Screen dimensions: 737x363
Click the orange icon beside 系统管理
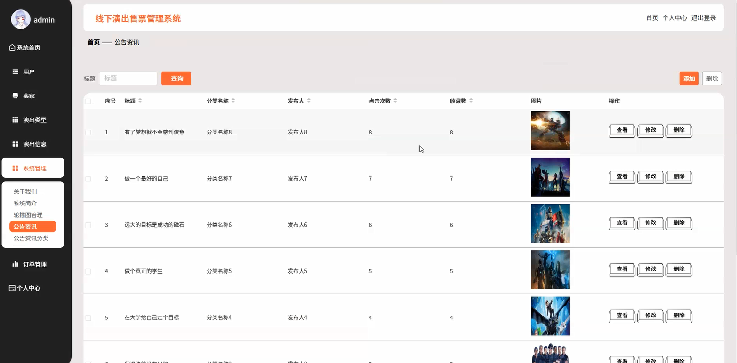pyautogui.click(x=15, y=168)
